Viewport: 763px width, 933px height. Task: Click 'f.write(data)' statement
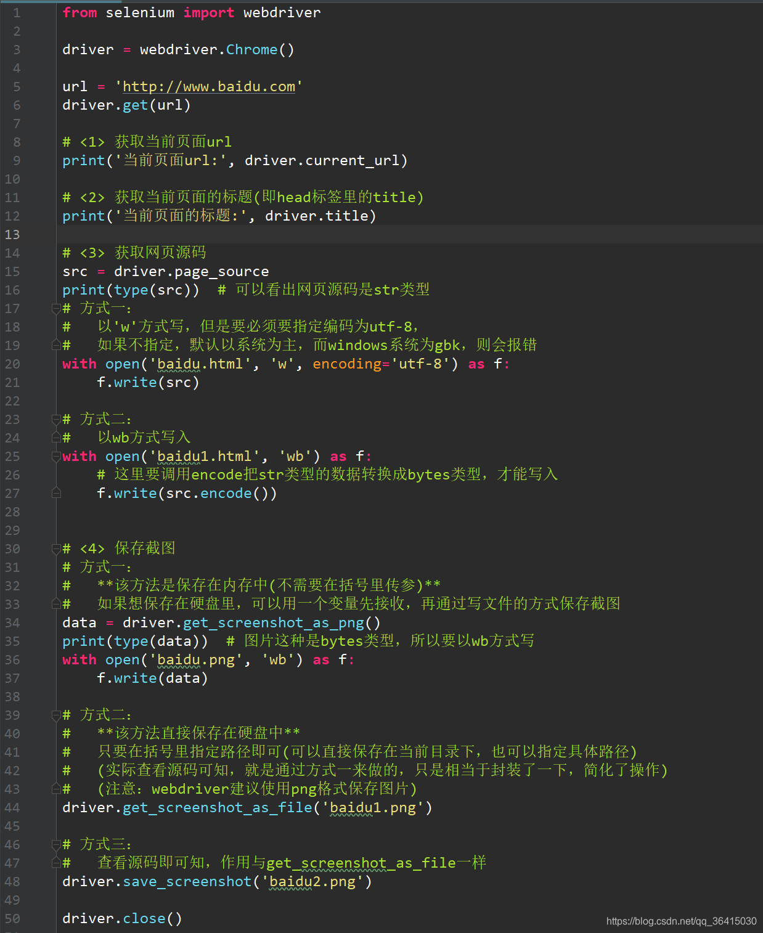tap(152, 678)
